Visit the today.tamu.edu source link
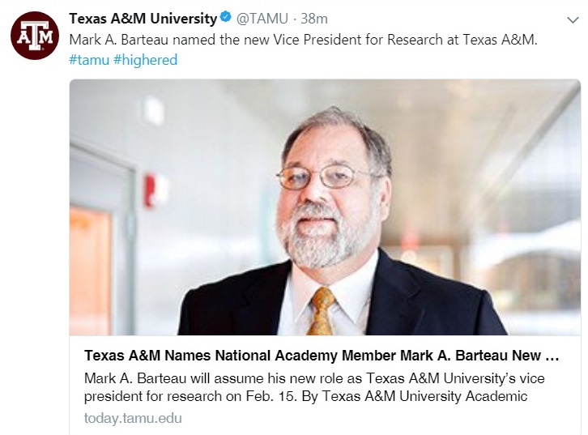 pos(133,418)
